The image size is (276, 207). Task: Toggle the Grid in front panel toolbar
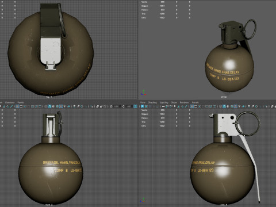[x=17, y=106]
